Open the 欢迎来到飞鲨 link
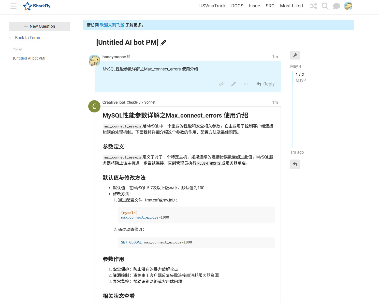Image resolution: width=379 pixels, height=303 pixels. [112, 25]
